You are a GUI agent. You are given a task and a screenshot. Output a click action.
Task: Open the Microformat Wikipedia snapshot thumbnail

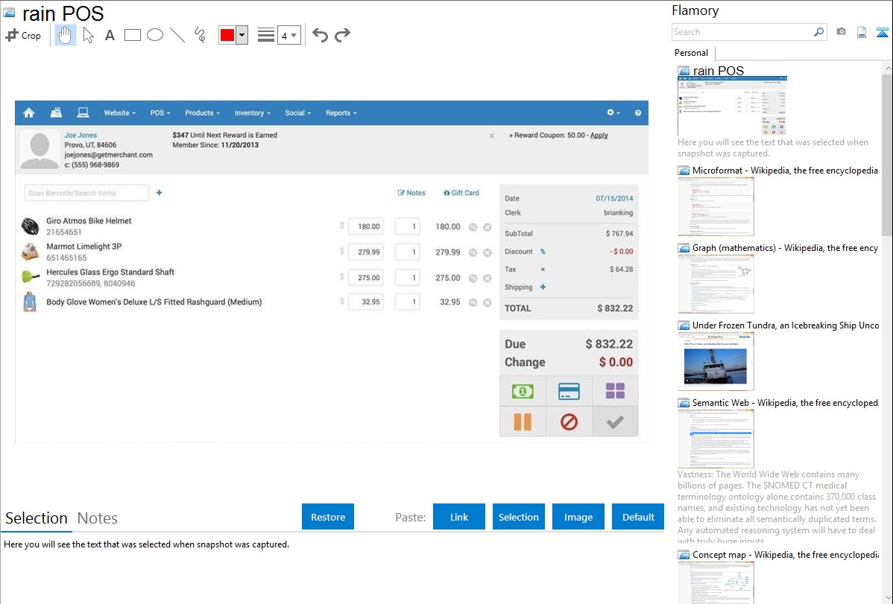[x=716, y=206]
